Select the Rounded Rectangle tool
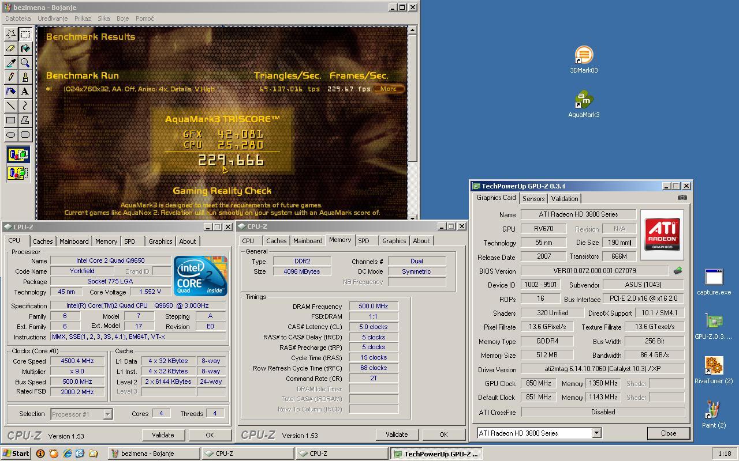Screen dimensions: 739x461 pyautogui.click(x=25, y=134)
